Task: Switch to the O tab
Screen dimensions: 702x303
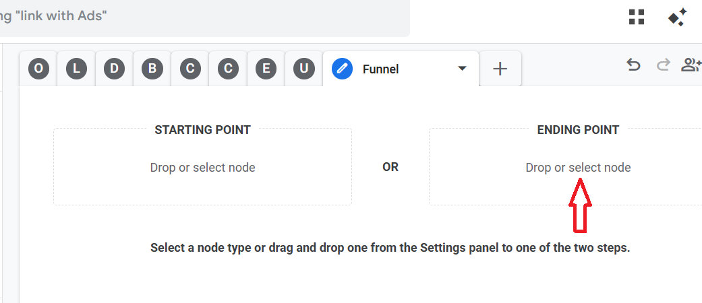Action: click(x=38, y=69)
